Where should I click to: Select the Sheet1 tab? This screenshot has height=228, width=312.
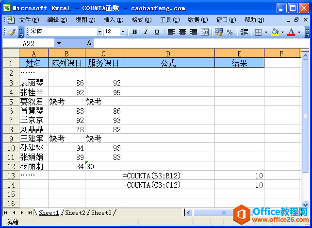pos(49,213)
